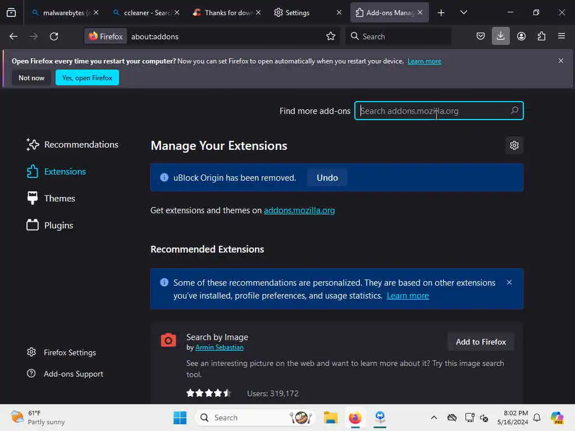This screenshot has width=575, height=431.
Task: Reload the about:addons page
Action: tap(54, 36)
